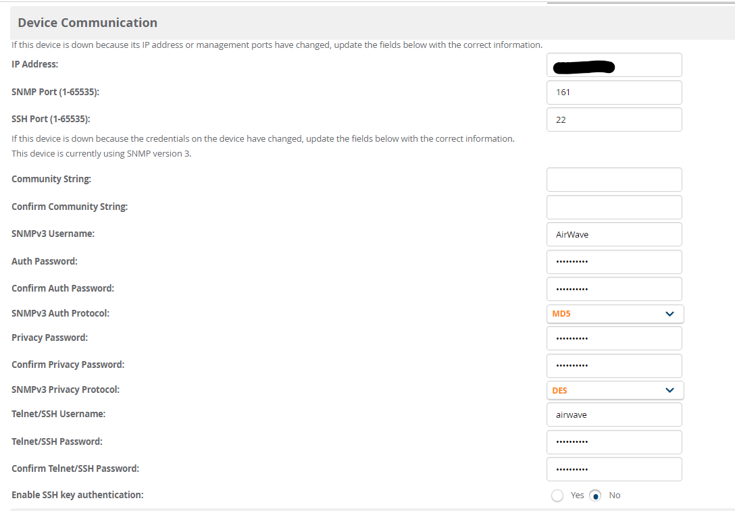
Task: Open the SNMPv3 Privacy Protocol dropdown
Action: [614, 390]
